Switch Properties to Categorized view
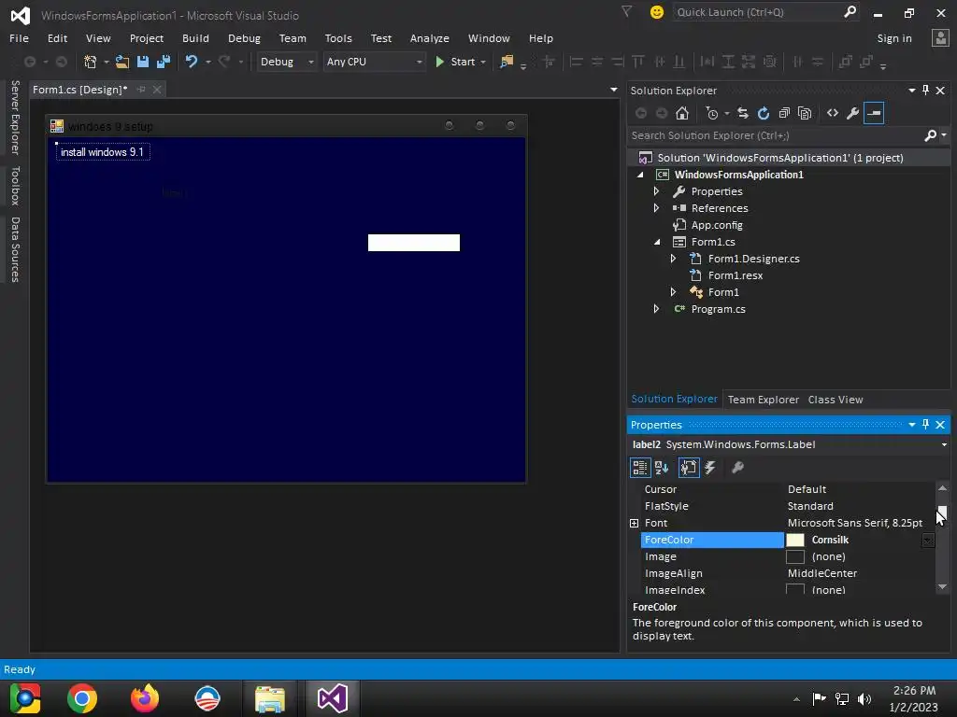 coord(640,468)
